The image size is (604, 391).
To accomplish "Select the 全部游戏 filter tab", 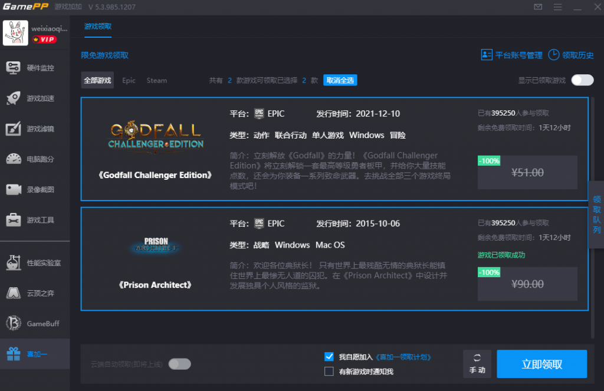I will click(97, 80).
